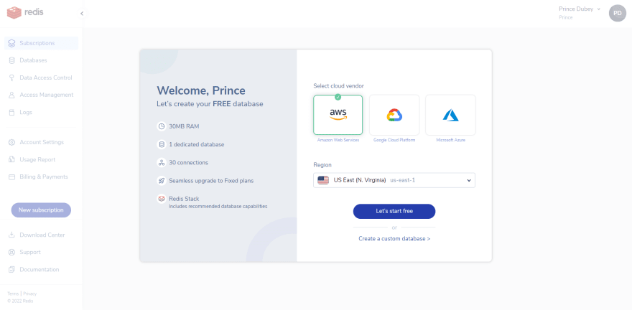Click the Microsoft Azure caption
This screenshot has width=632, height=310.
tap(450, 140)
